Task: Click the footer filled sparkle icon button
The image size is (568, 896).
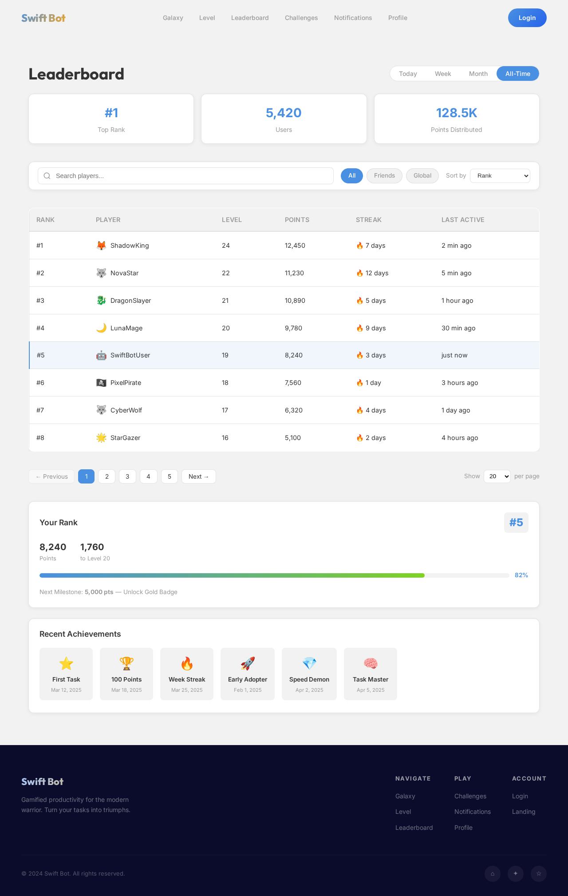Action: point(516,874)
